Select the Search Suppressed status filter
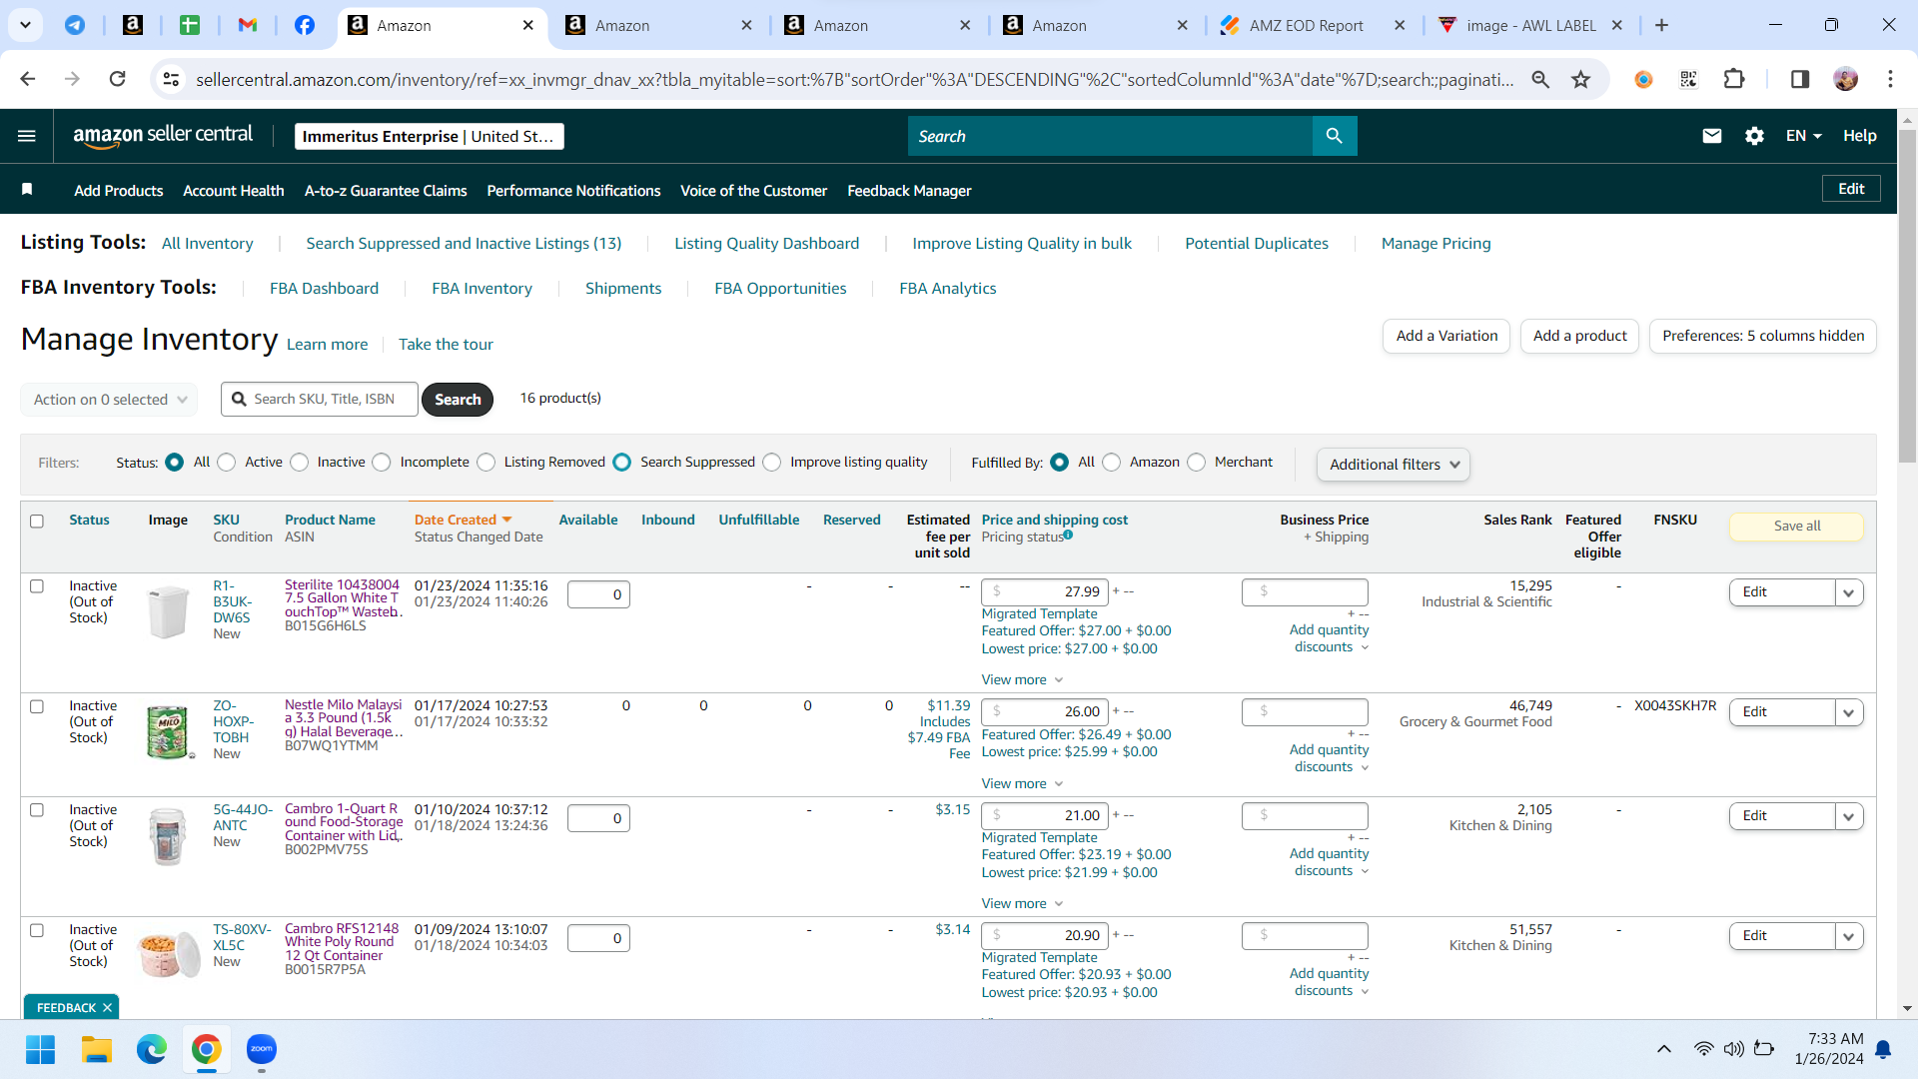The height and width of the screenshot is (1079, 1918). [x=622, y=463]
